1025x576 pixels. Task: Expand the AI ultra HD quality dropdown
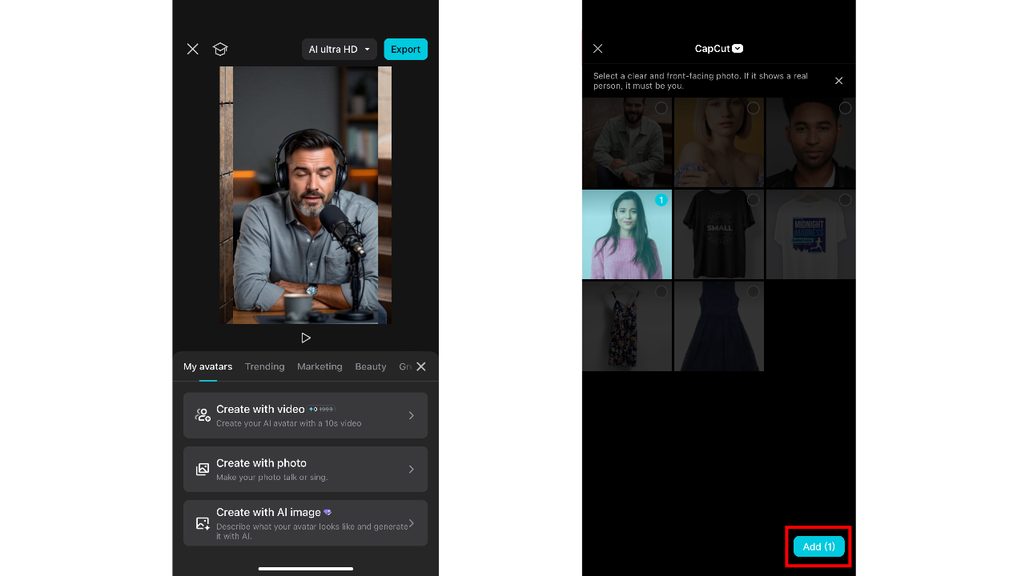point(339,49)
